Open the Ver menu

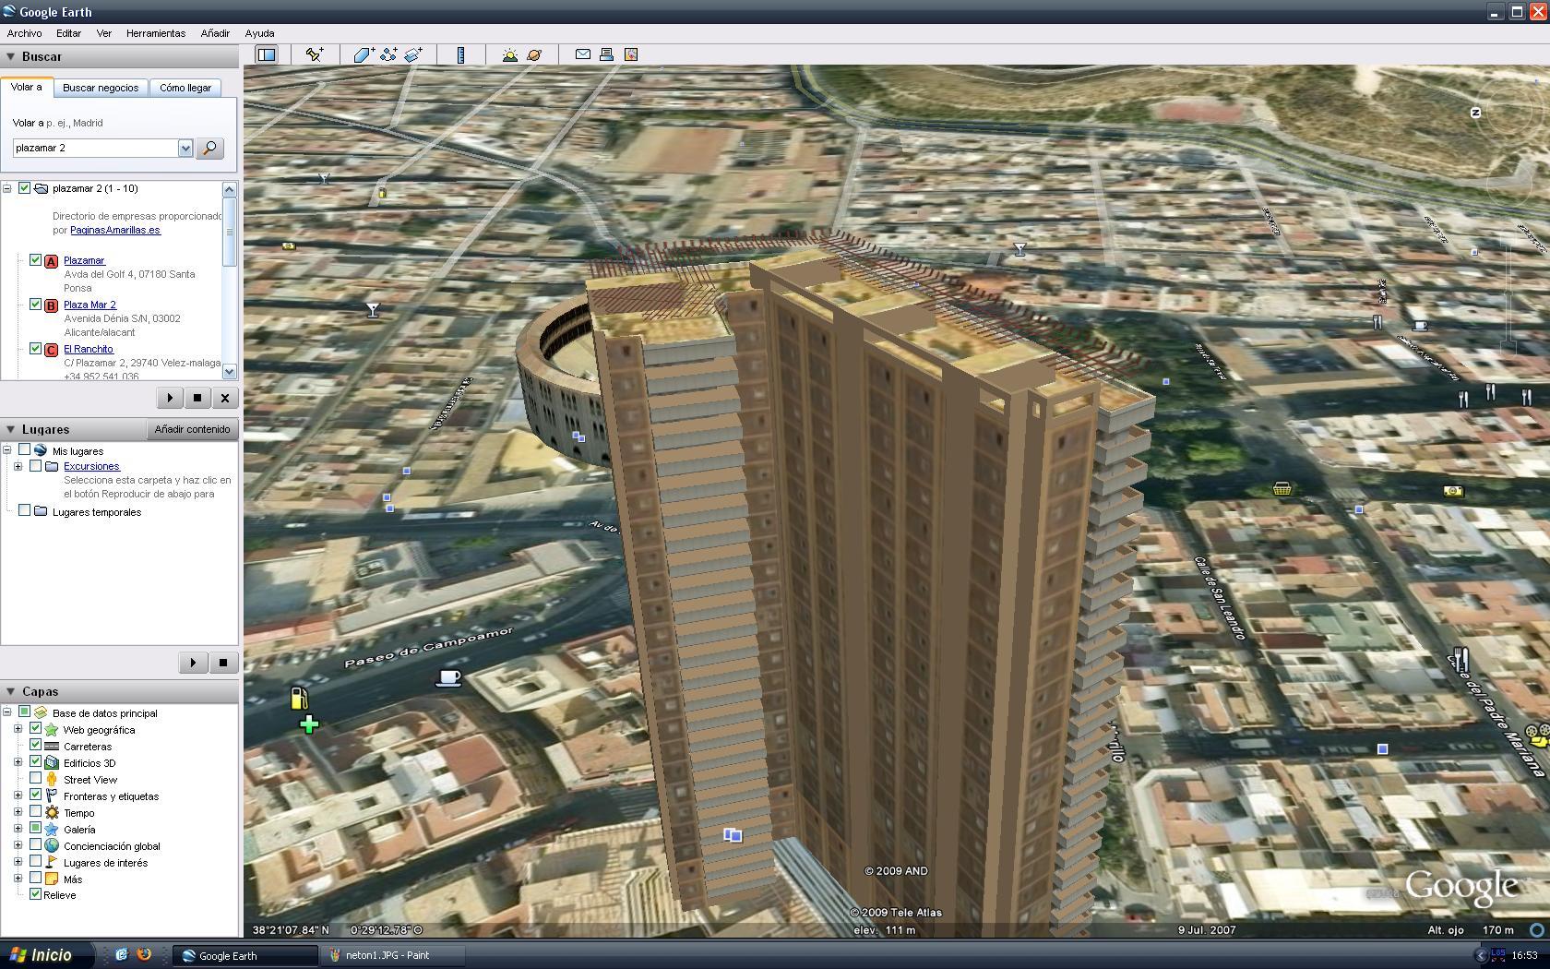[x=103, y=33]
